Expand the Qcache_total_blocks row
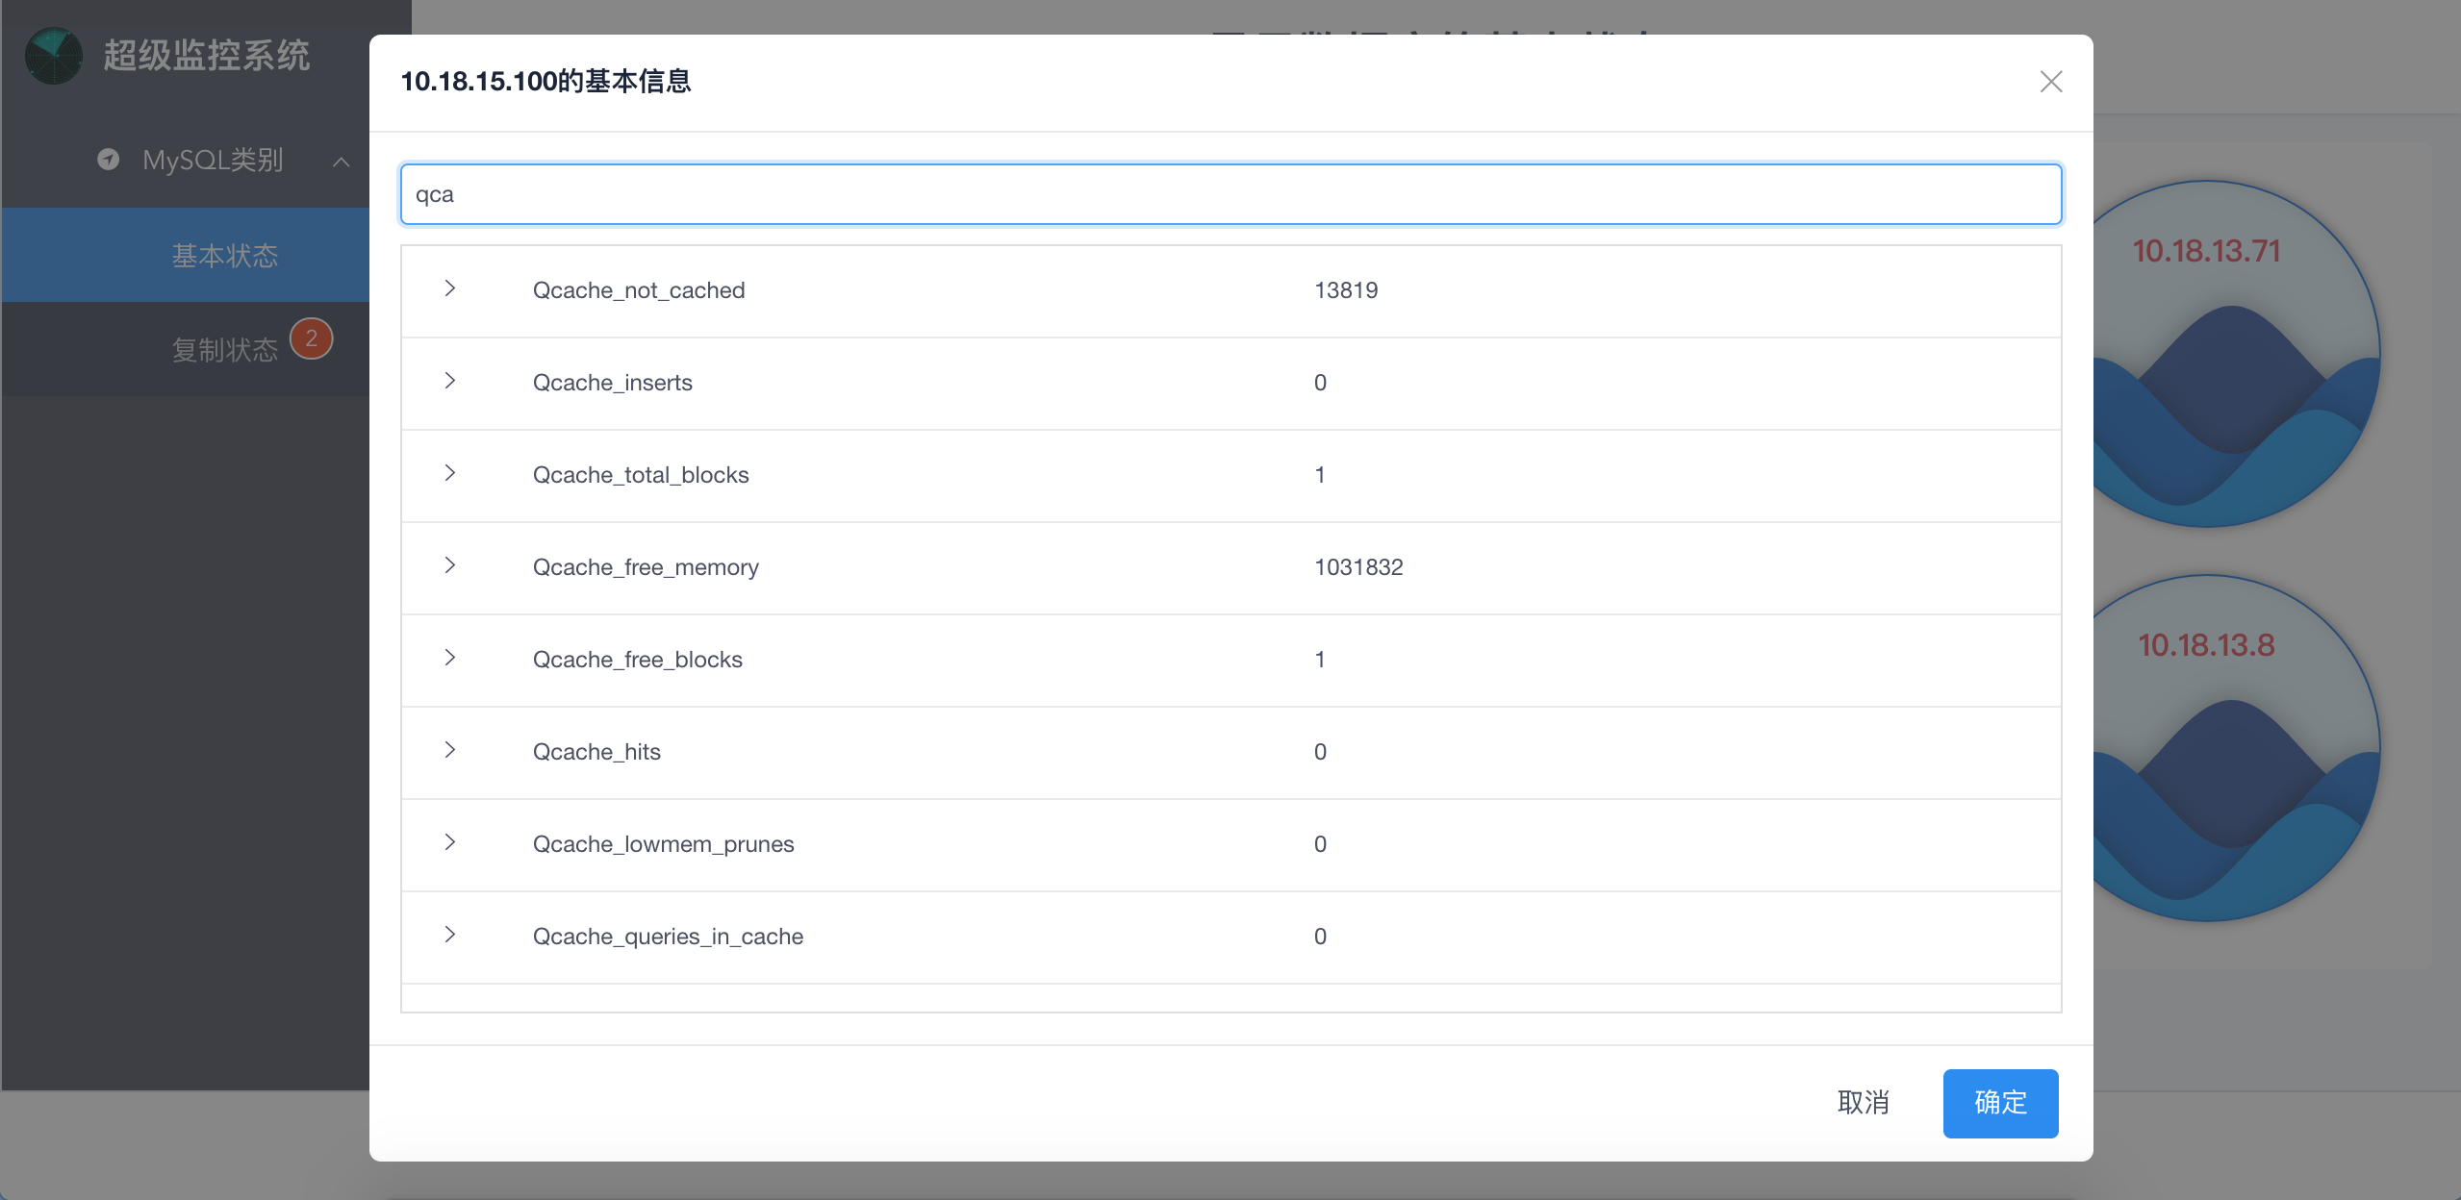The image size is (2461, 1200). click(x=449, y=473)
